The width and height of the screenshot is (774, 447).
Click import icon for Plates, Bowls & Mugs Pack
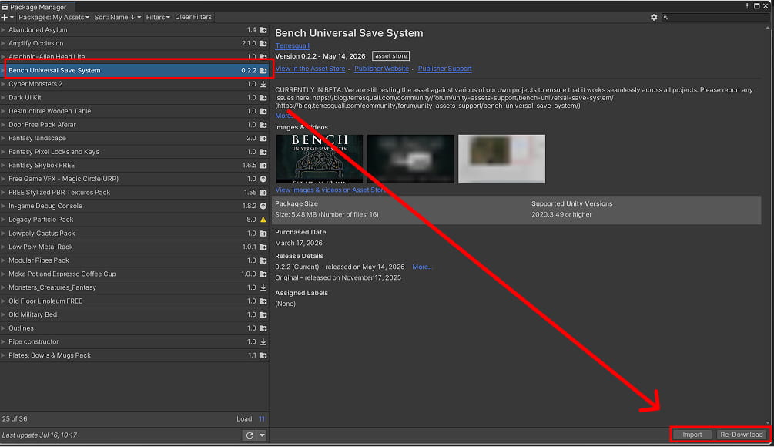[263, 355]
